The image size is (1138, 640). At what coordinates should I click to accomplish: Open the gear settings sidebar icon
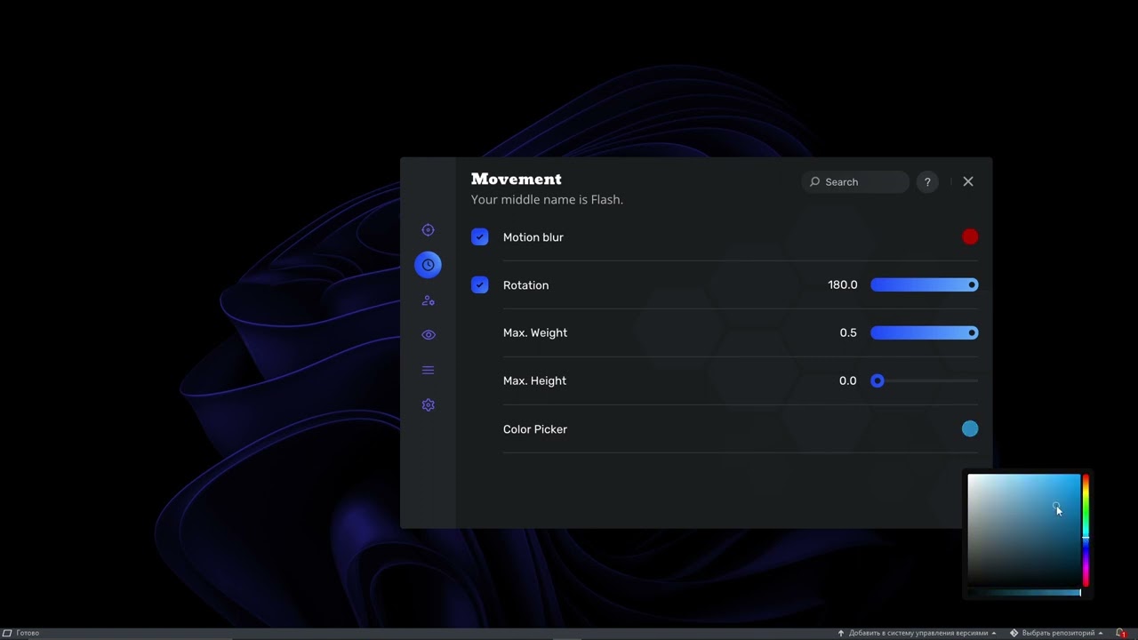[428, 405]
